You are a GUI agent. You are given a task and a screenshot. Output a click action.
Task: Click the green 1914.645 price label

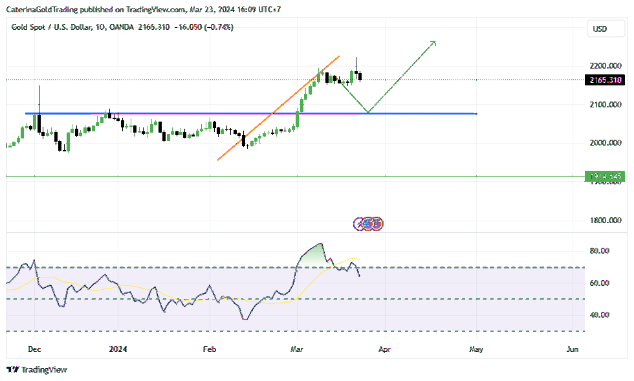click(x=605, y=177)
